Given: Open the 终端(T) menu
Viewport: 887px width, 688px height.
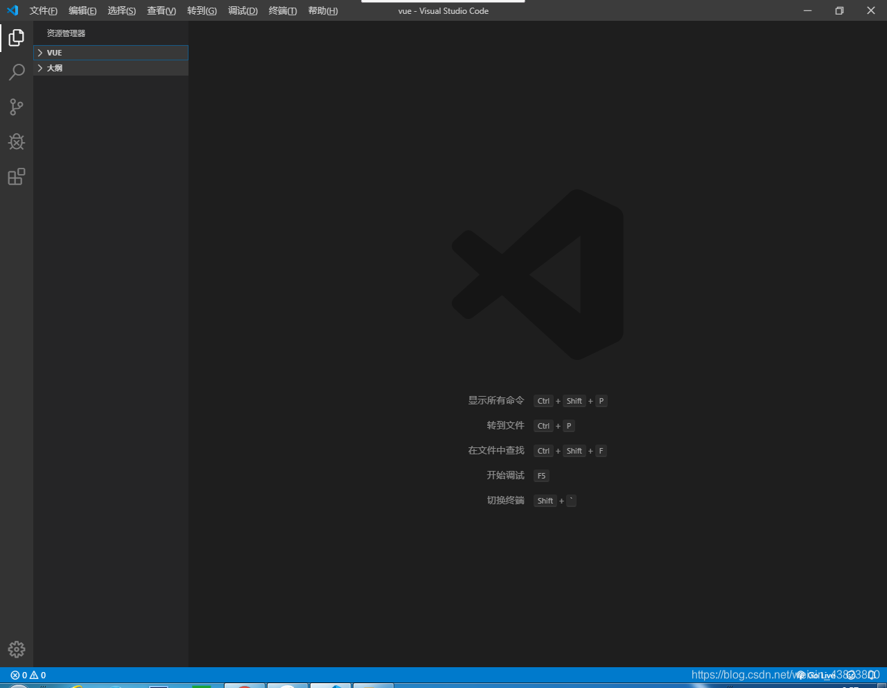Looking at the screenshot, I should (283, 10).
